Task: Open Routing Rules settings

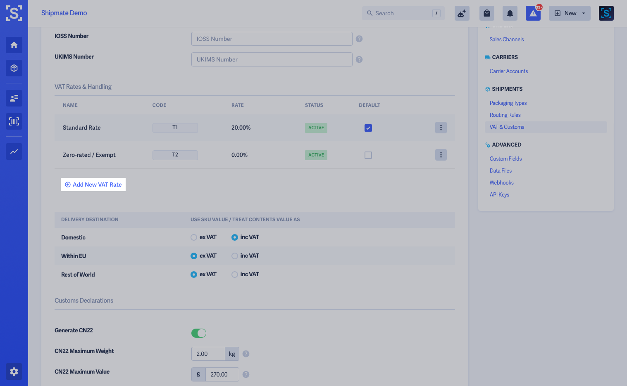Action: tap(505, 115)
